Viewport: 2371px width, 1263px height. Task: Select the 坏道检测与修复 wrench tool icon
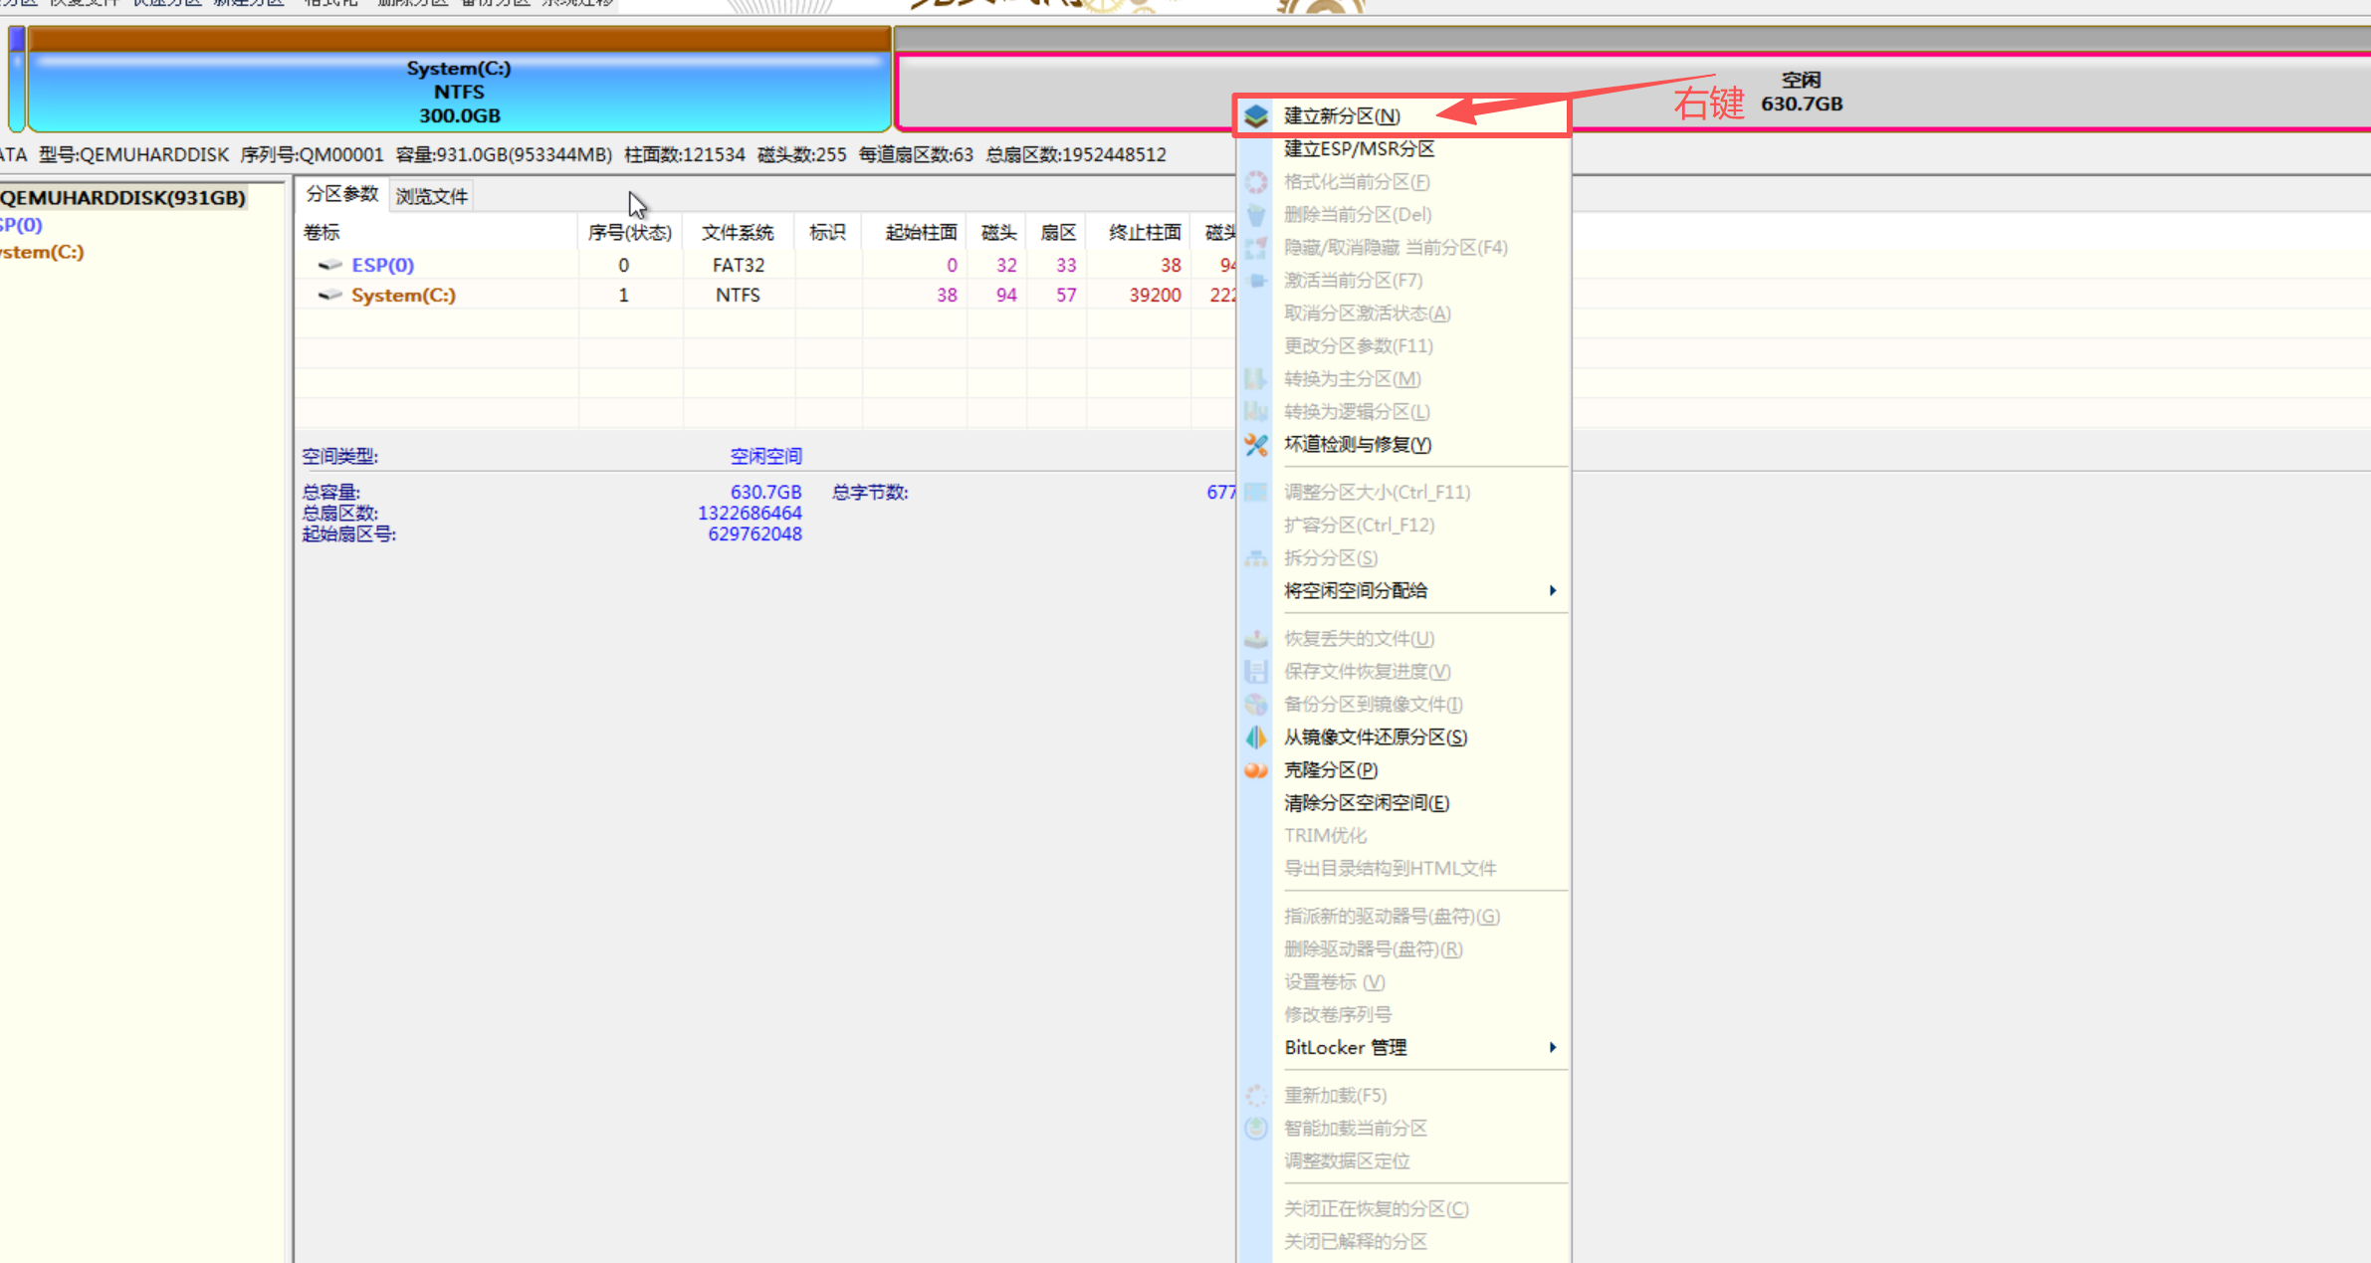click(1256, 445)
